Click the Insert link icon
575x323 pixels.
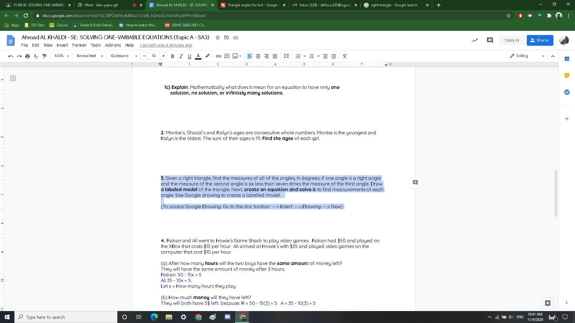pyautogui.click(x=218, y=56)
